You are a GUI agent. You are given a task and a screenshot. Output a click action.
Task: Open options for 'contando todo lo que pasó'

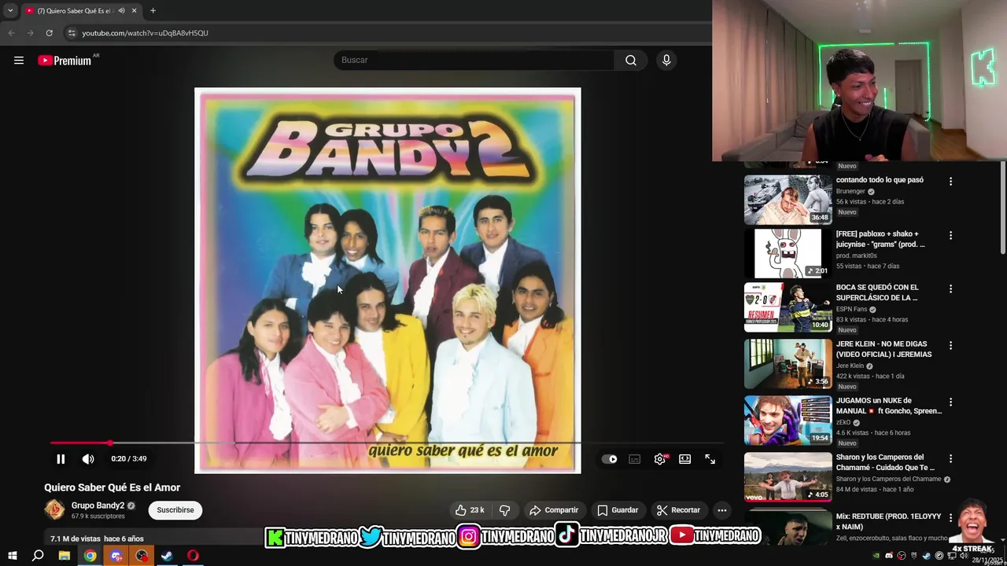click(950, 182)
